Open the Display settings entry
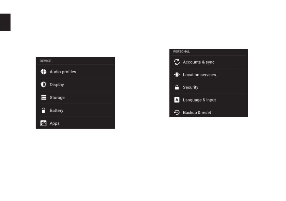Screen dimensions: 286x201 click(75, 85)
